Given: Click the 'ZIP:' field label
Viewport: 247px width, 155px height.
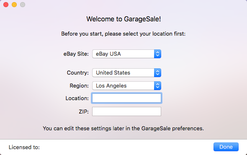Looking at the screenshot, I should pos(84,111).
